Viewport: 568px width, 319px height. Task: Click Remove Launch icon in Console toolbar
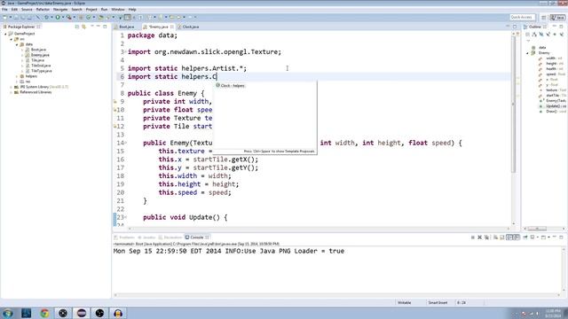(479, 237)
